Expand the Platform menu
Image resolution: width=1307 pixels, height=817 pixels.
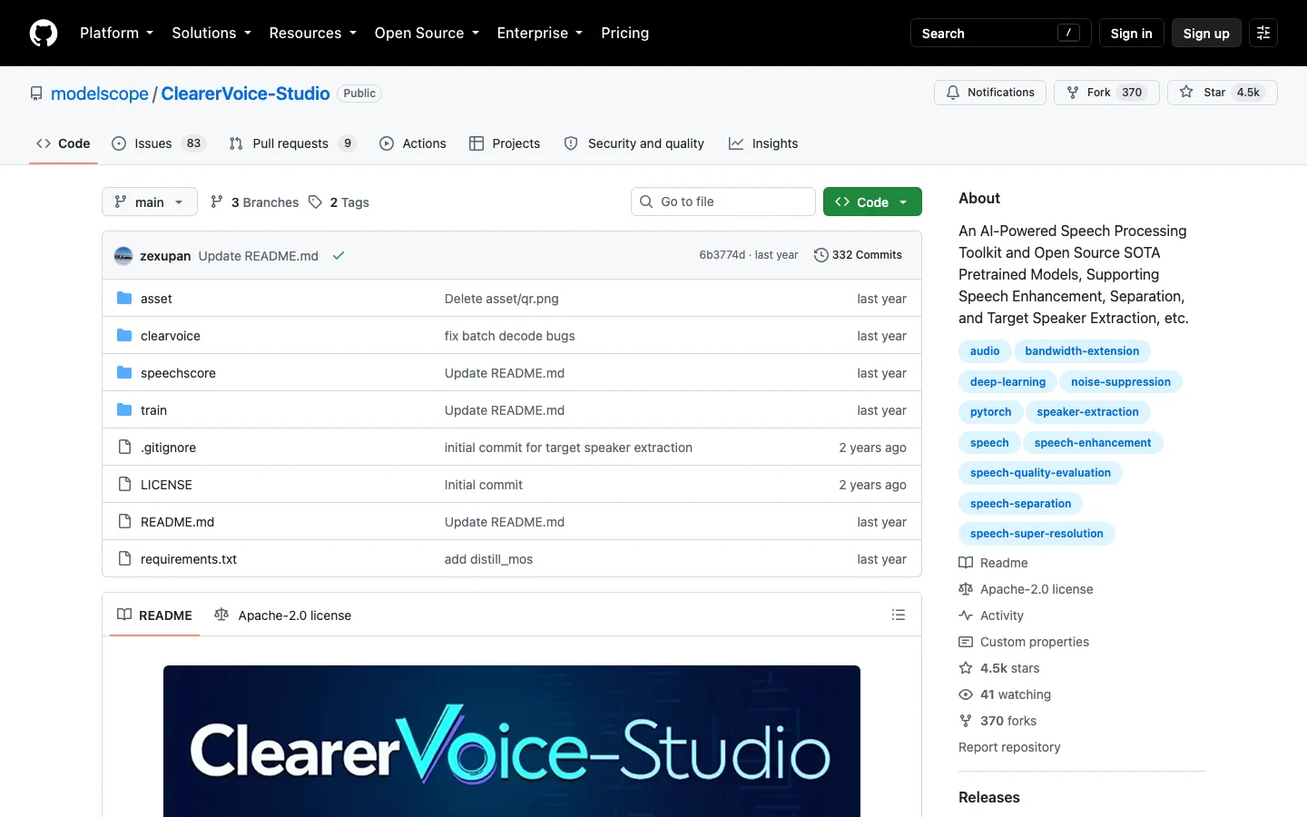[x=116, y=33]
